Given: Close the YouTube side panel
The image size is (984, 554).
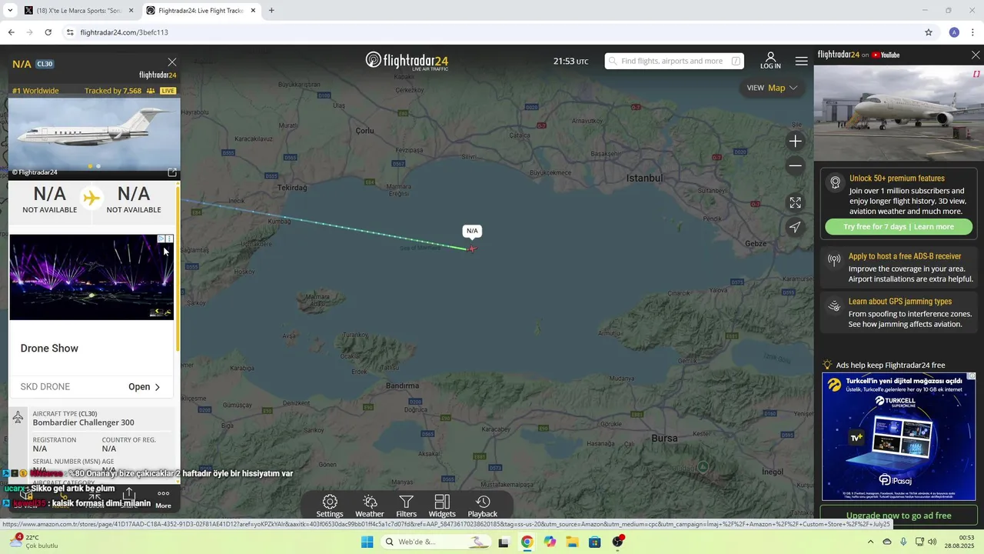Looking at the screenshot, I should (976, 55).
